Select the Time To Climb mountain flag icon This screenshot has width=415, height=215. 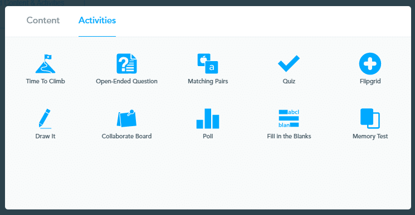[45, 63]
